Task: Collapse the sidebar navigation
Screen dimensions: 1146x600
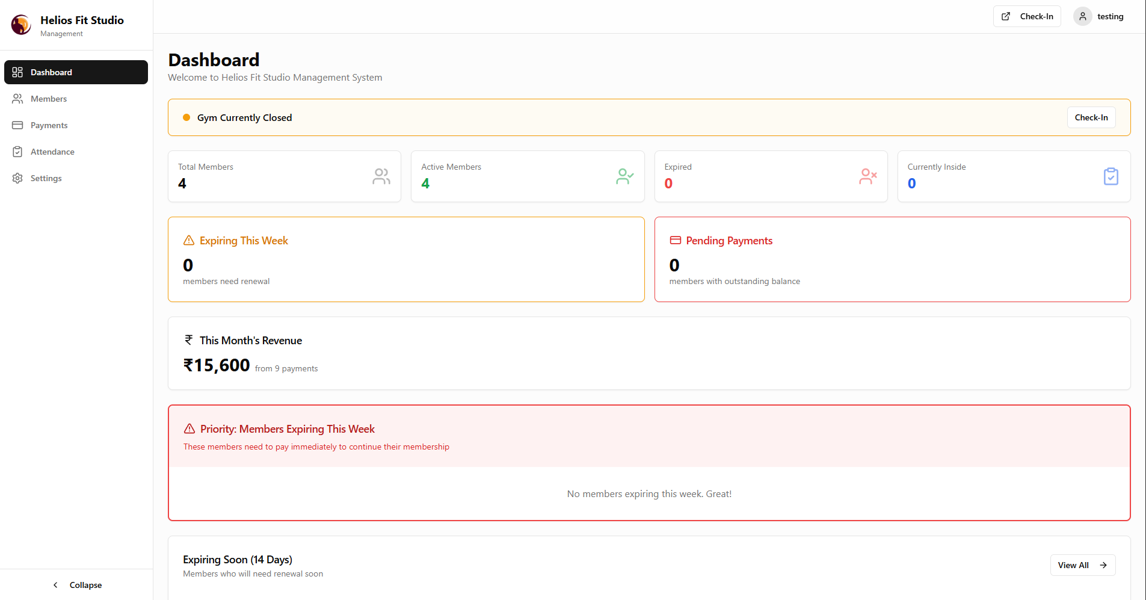Action: coord(76,585)
